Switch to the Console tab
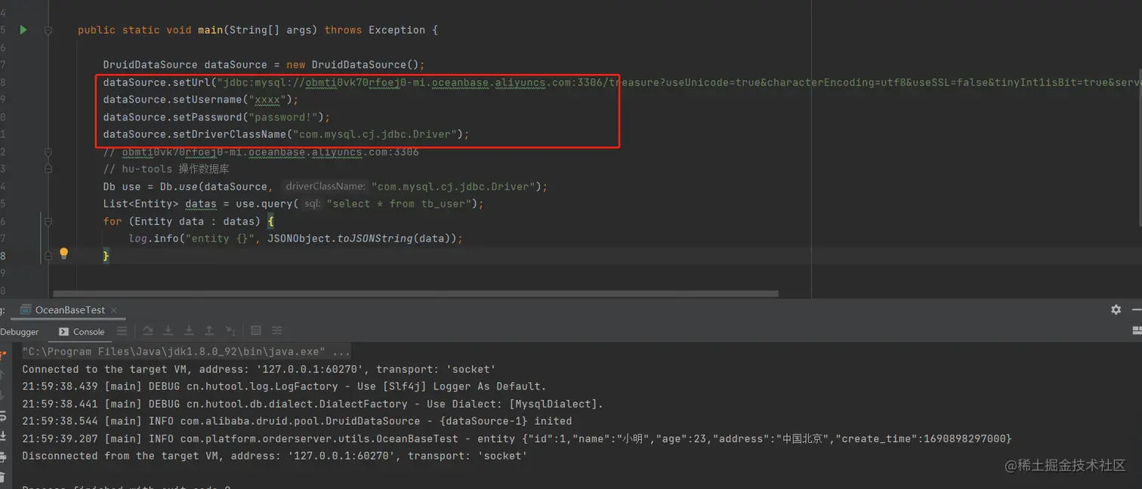Screen dimensions: 1142x489 tap(82, 331)
